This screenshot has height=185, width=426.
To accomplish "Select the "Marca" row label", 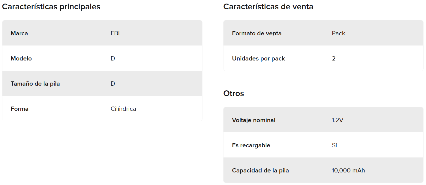I will 19,33.
